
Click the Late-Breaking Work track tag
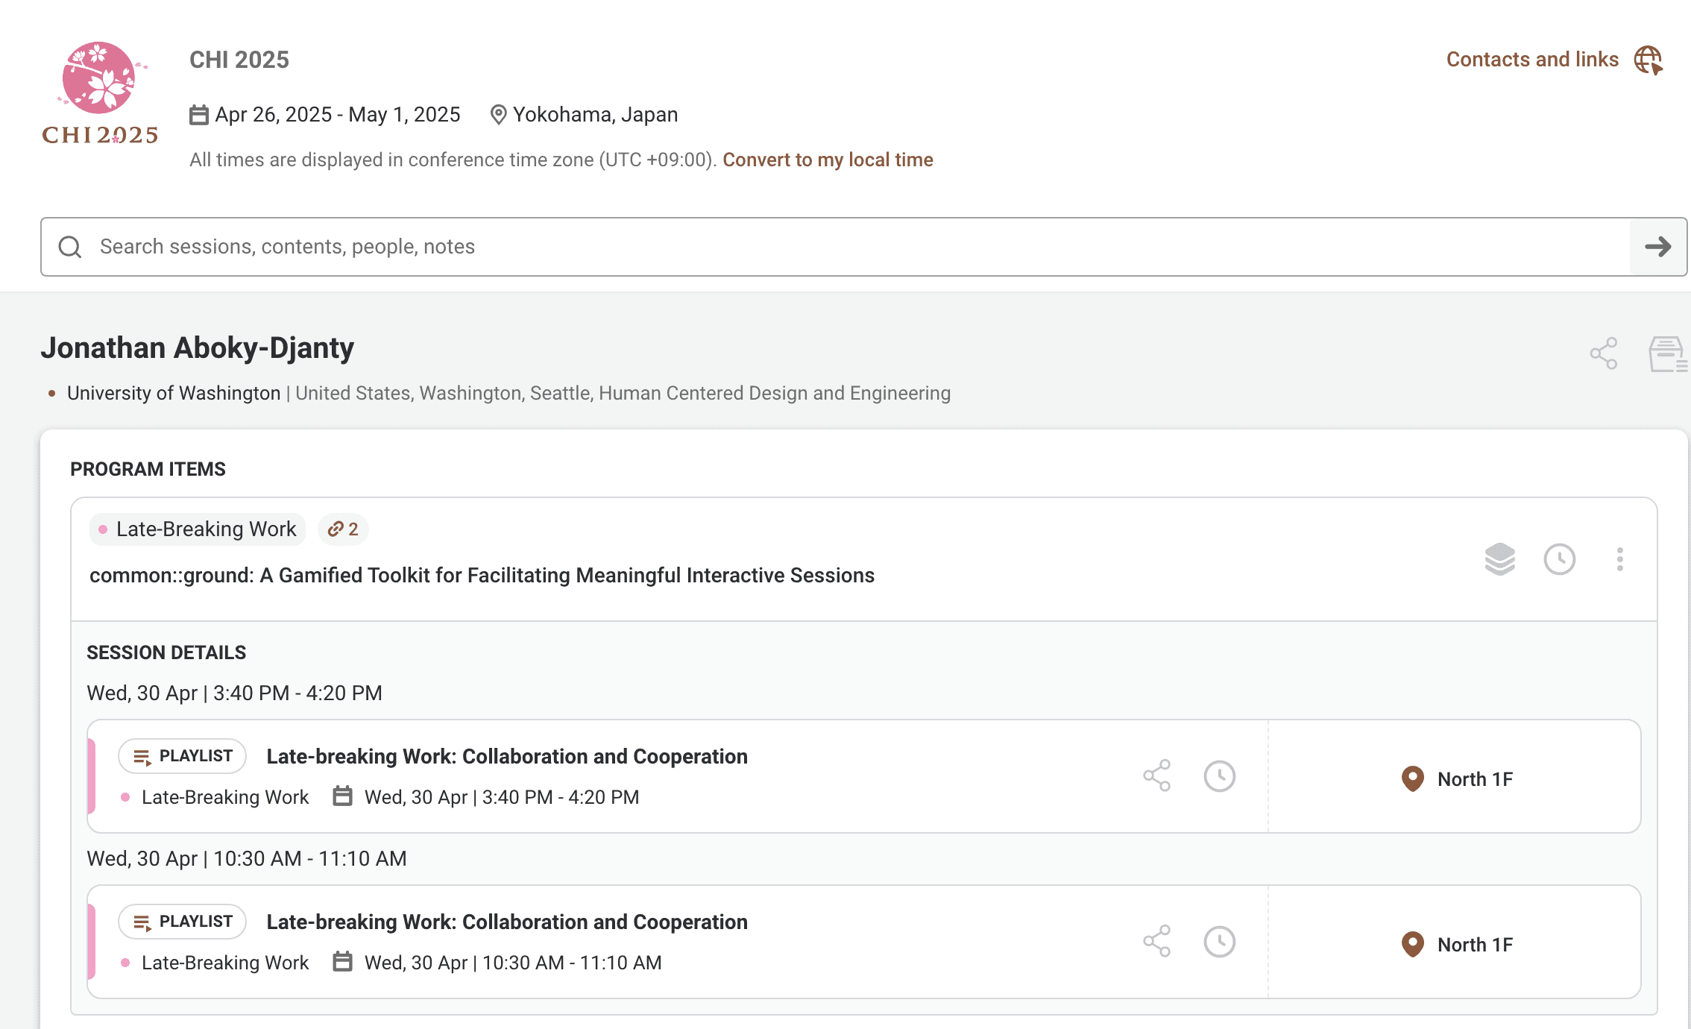(x=198, y=529)
